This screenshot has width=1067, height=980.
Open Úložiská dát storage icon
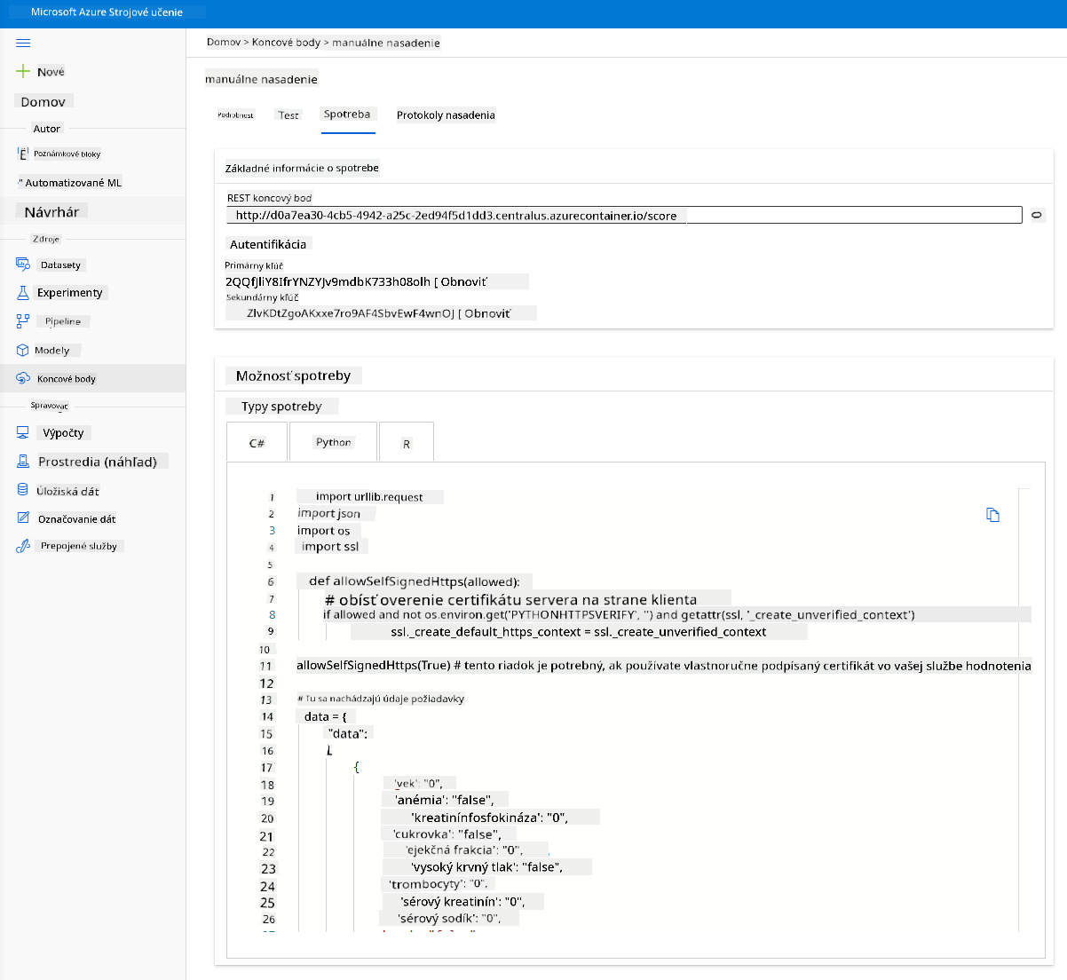(23, 490)
